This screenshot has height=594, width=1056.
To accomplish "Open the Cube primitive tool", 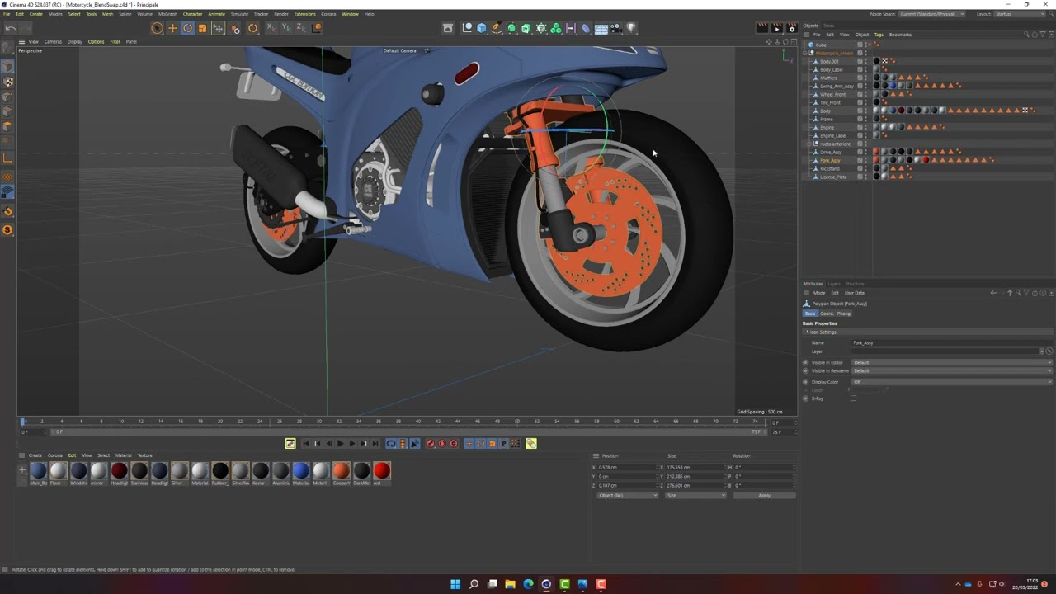I will pyautogui.click(x=481, y=28).
